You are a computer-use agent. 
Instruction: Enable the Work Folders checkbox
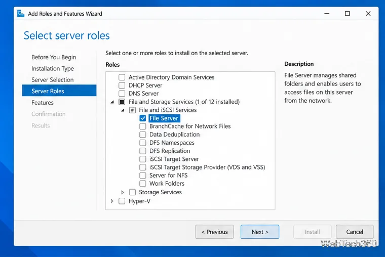(x=143, y=184)
